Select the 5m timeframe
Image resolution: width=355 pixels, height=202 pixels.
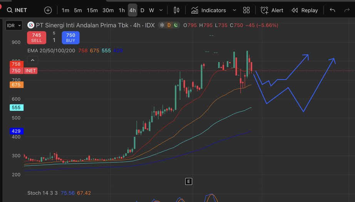78,10
